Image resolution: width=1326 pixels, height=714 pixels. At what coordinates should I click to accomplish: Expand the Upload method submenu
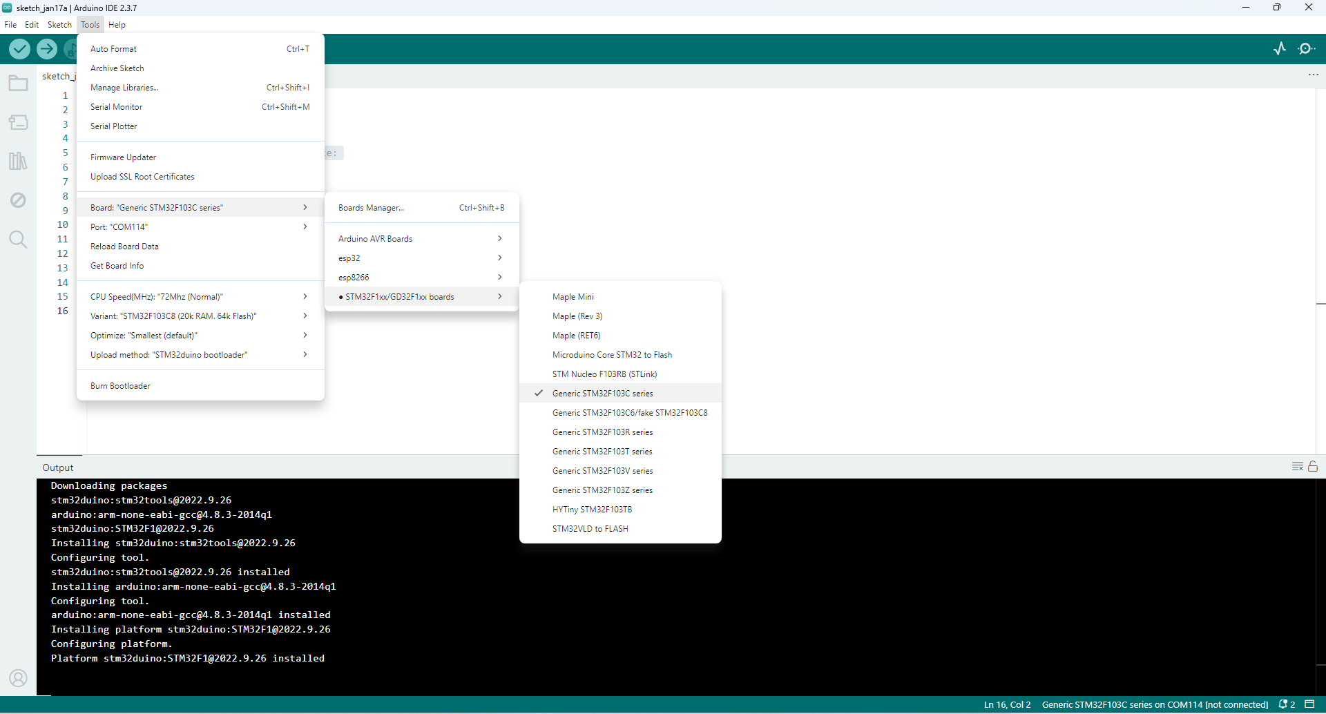(x=200, y=355)
